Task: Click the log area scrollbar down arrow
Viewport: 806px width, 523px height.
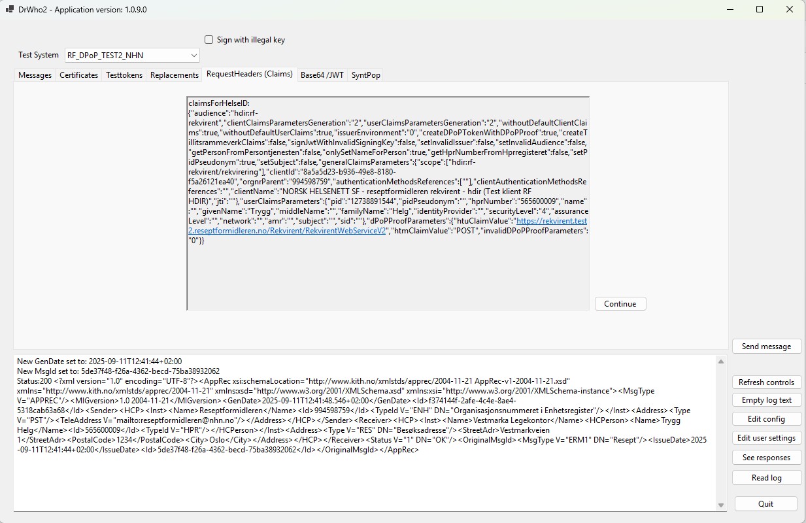Action: [x=721, y=504]
